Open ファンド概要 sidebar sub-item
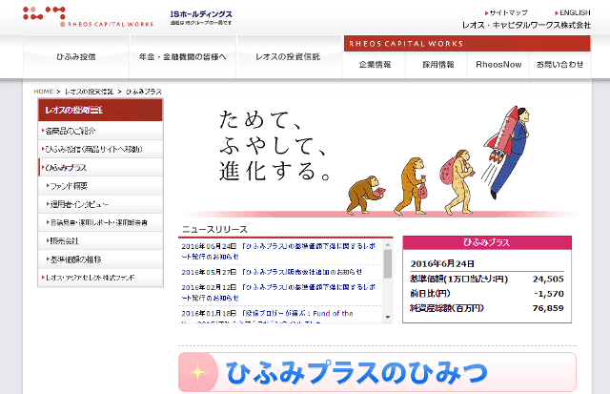 (100, 186)
